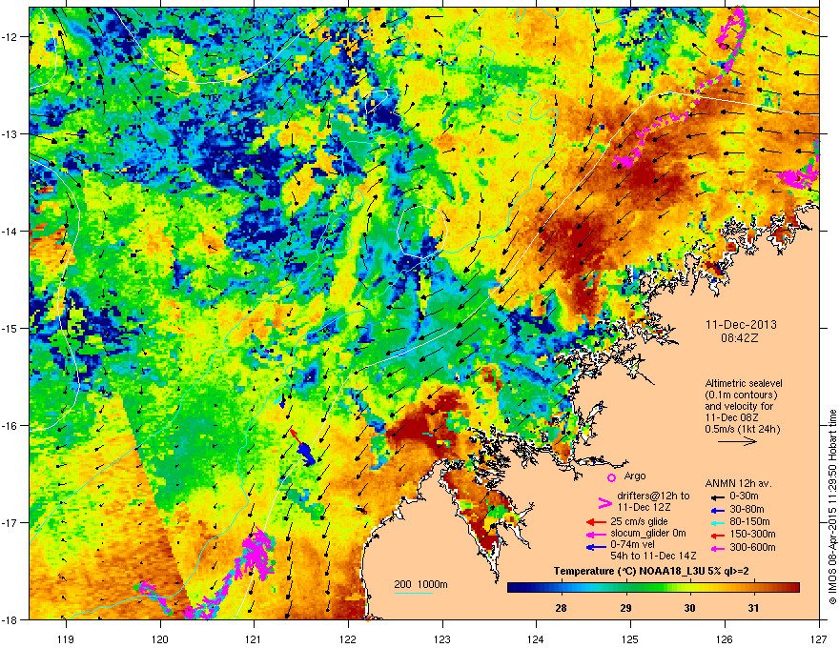
Task: Click the 0.5m/s velocity scale arrow
Action: 737,441
